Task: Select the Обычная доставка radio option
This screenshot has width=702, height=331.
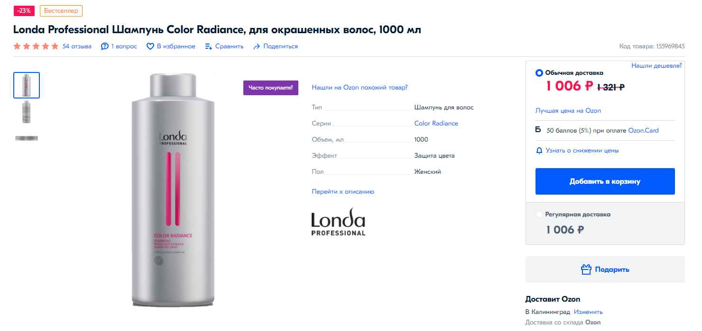Action: [539, 73]
